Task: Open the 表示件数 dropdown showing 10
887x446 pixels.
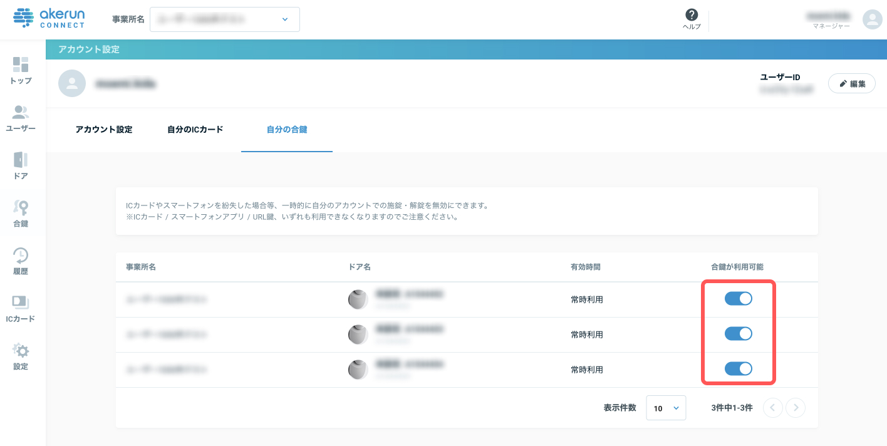Action: (666, 408)
